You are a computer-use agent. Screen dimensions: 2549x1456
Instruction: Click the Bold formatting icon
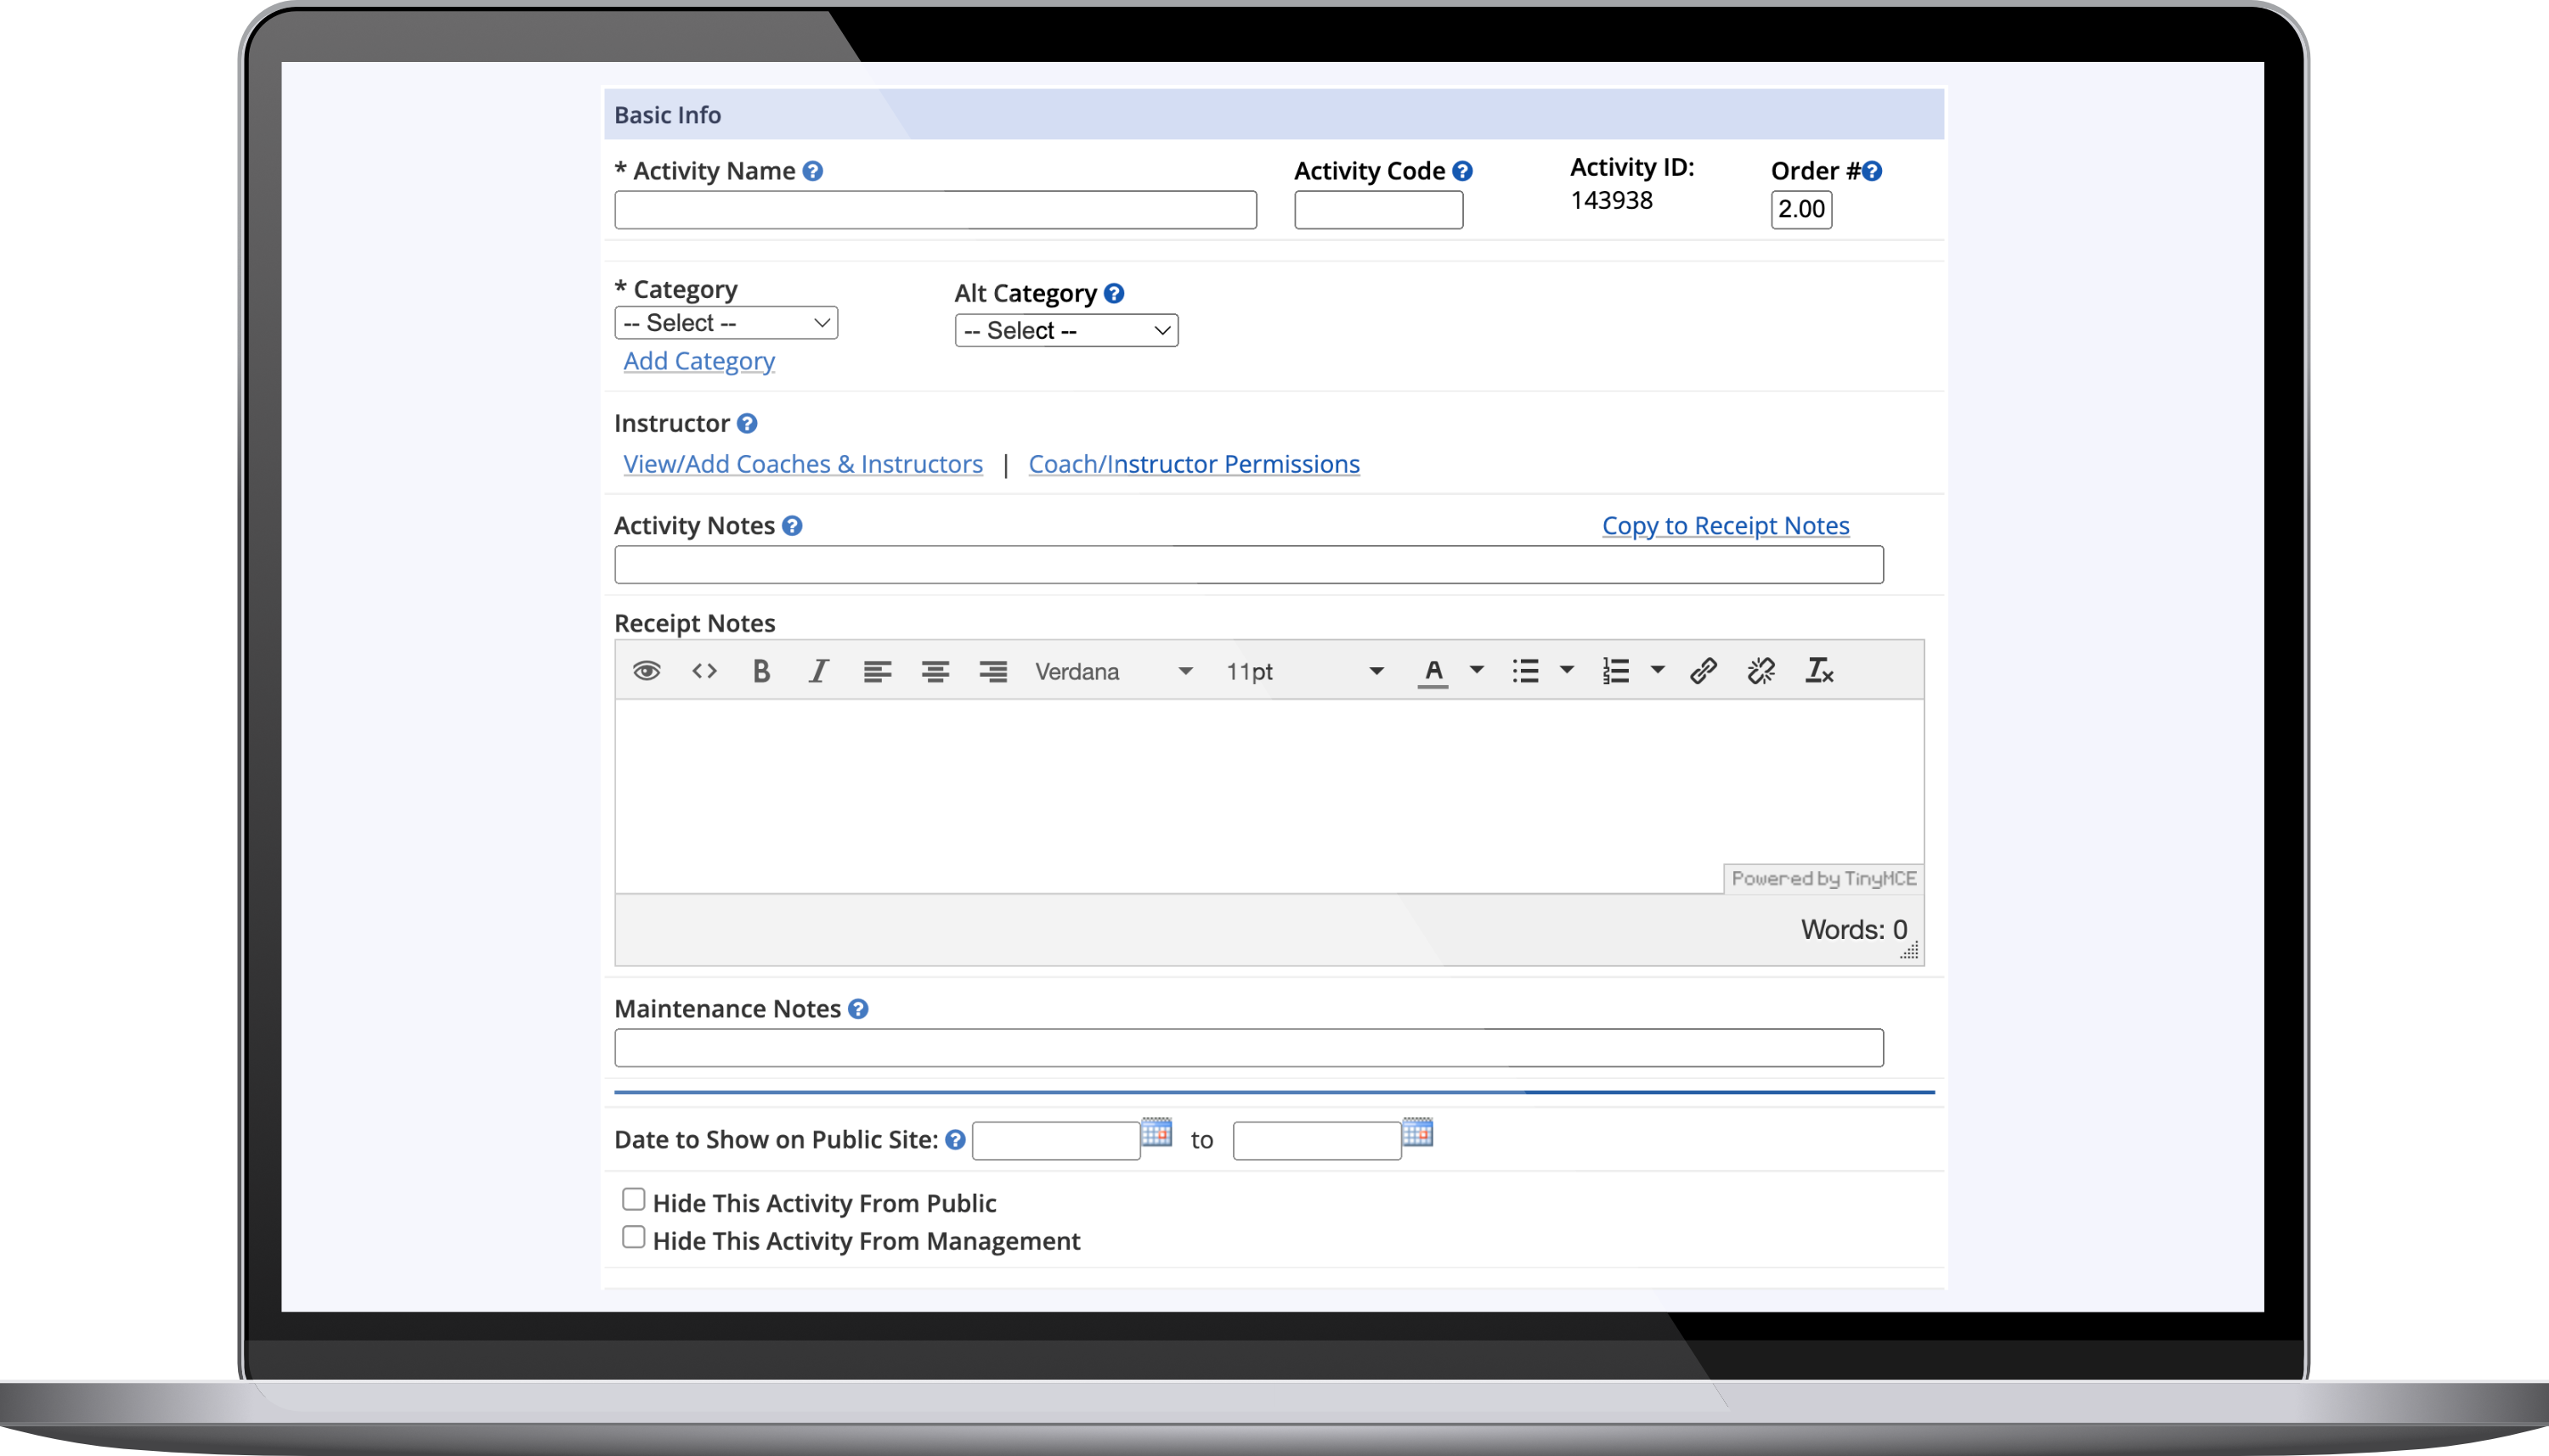click(760, 671)
